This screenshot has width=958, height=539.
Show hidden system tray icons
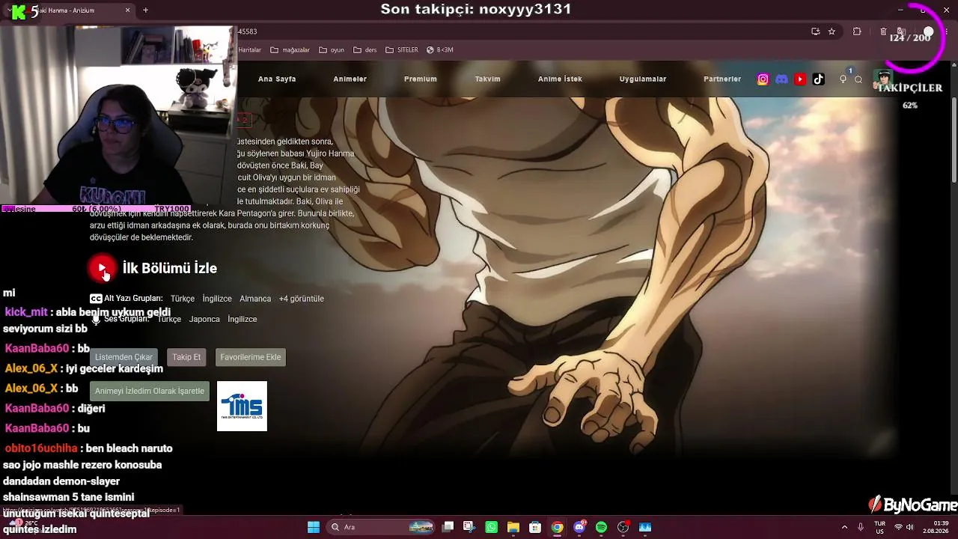[x=845, y=527]
